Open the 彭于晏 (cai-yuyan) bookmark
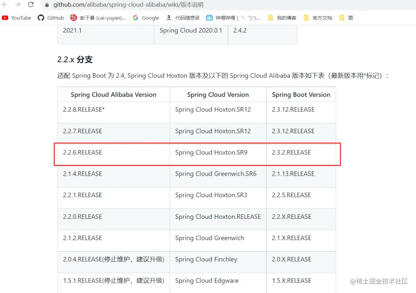416x293 pixels. coord(98,18)
